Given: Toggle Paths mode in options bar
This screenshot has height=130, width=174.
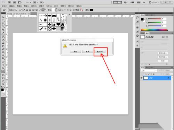Looking at the screenshot, I should click(14, 10).
